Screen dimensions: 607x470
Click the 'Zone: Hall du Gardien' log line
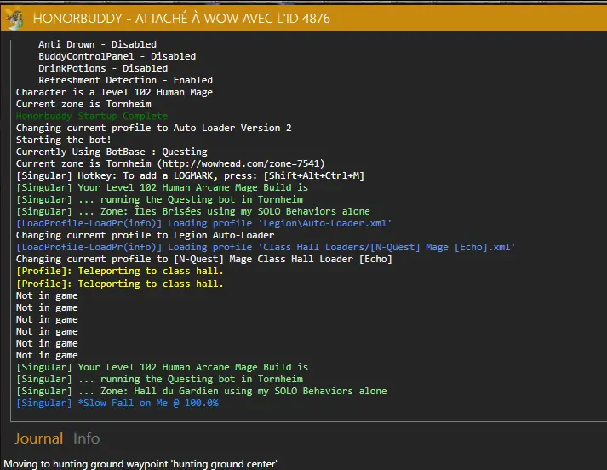coord(201,391)
